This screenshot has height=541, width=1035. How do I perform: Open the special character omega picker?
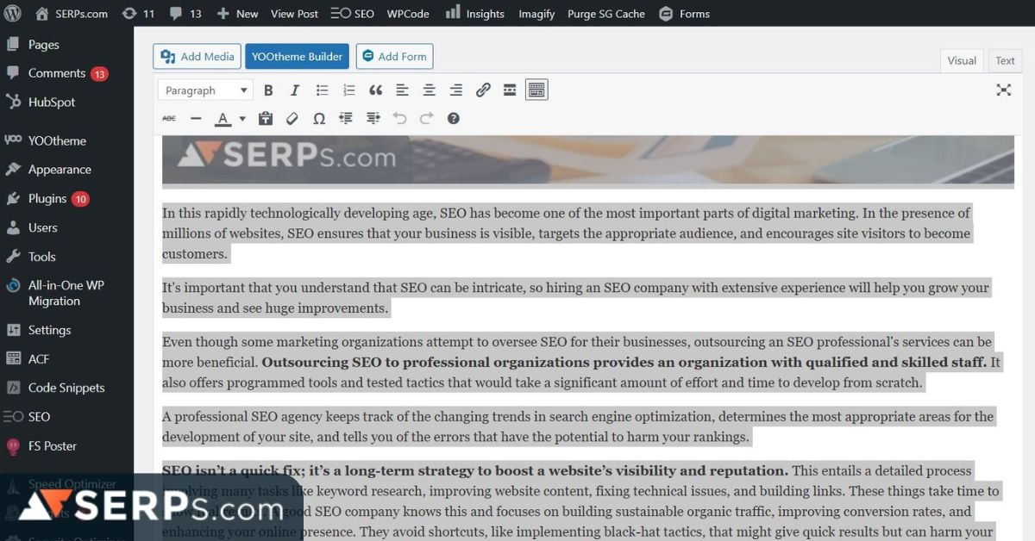tap(319, 118)
